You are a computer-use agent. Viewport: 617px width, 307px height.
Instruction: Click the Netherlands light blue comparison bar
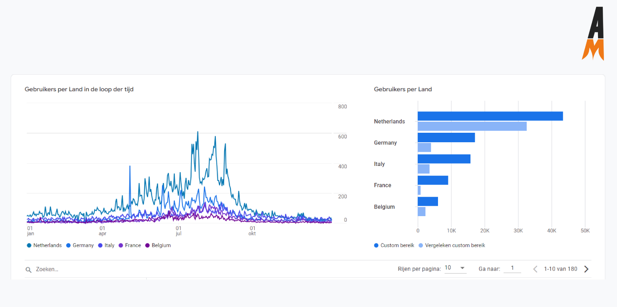[x=472, y=126]
